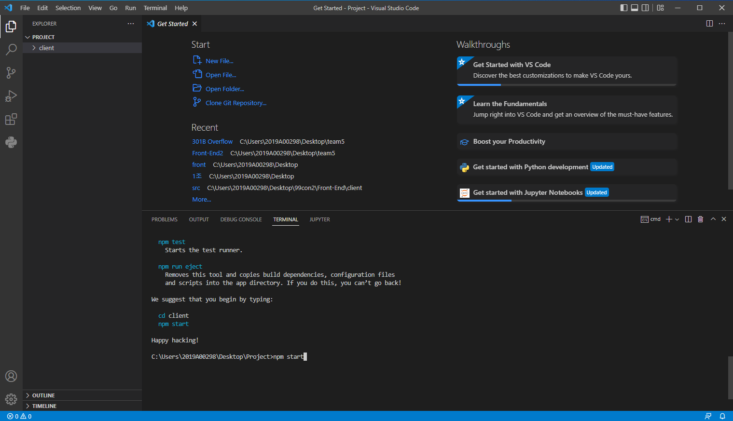Image resolution: width=733 pixels, height=421 pixels.
Task: Open Customize Layout control
Action: (x=661, y=8)
